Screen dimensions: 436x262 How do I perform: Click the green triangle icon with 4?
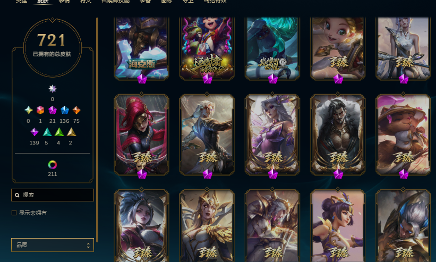59,132
